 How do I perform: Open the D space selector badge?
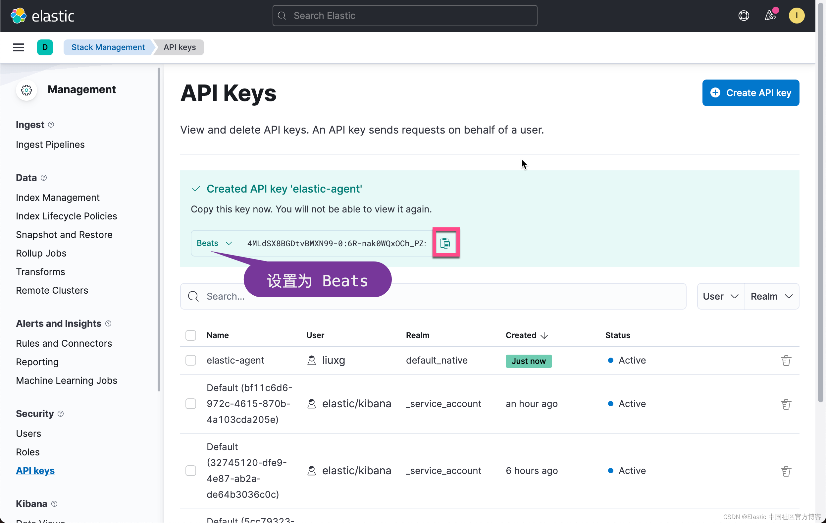(x=45, y=47)
